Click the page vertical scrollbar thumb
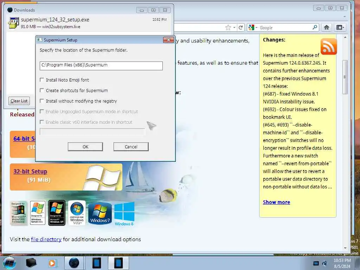This screenshot has width=360, height=270. pos(345,77)
